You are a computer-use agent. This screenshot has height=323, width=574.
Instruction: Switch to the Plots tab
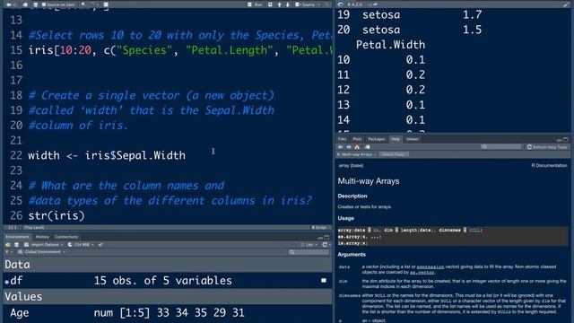coord(357,139)
